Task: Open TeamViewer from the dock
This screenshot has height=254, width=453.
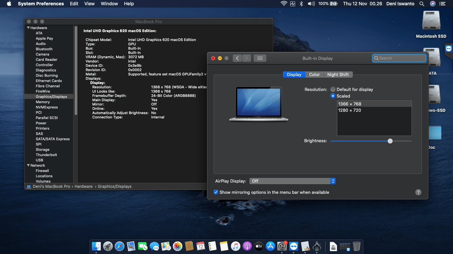Action: click(x=293, y=246)
